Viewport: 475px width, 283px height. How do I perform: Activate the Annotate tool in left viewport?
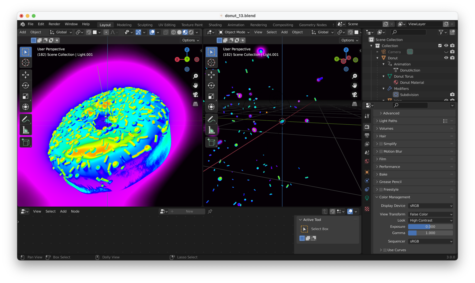click(26, 119)
